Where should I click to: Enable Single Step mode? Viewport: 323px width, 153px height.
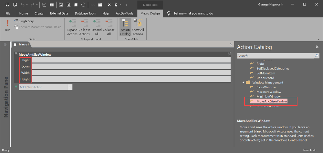click(x=24, y=21)
